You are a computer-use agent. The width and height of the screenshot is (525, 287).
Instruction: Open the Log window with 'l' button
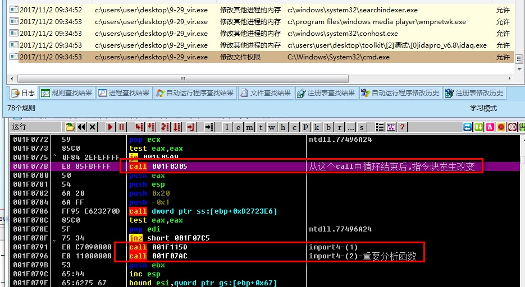click(x=227, y=127)
